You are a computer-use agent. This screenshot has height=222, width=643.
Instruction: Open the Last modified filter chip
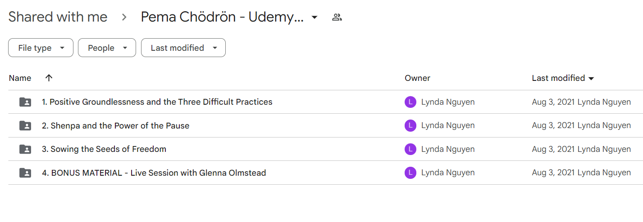(x=183, y=48)
